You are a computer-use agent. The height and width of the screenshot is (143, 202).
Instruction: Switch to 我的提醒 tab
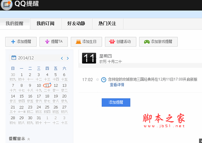tap(15, 24)
